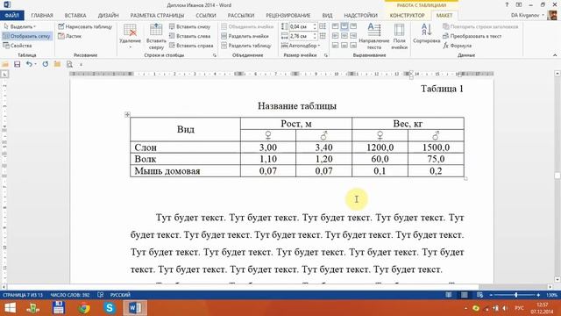Open the ФАЙЛ tab
This screenshot has width=561, height=316.
(x=11, y=16)
